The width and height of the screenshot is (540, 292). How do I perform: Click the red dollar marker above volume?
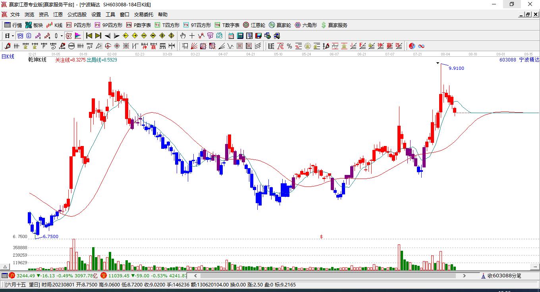point(321,236)
